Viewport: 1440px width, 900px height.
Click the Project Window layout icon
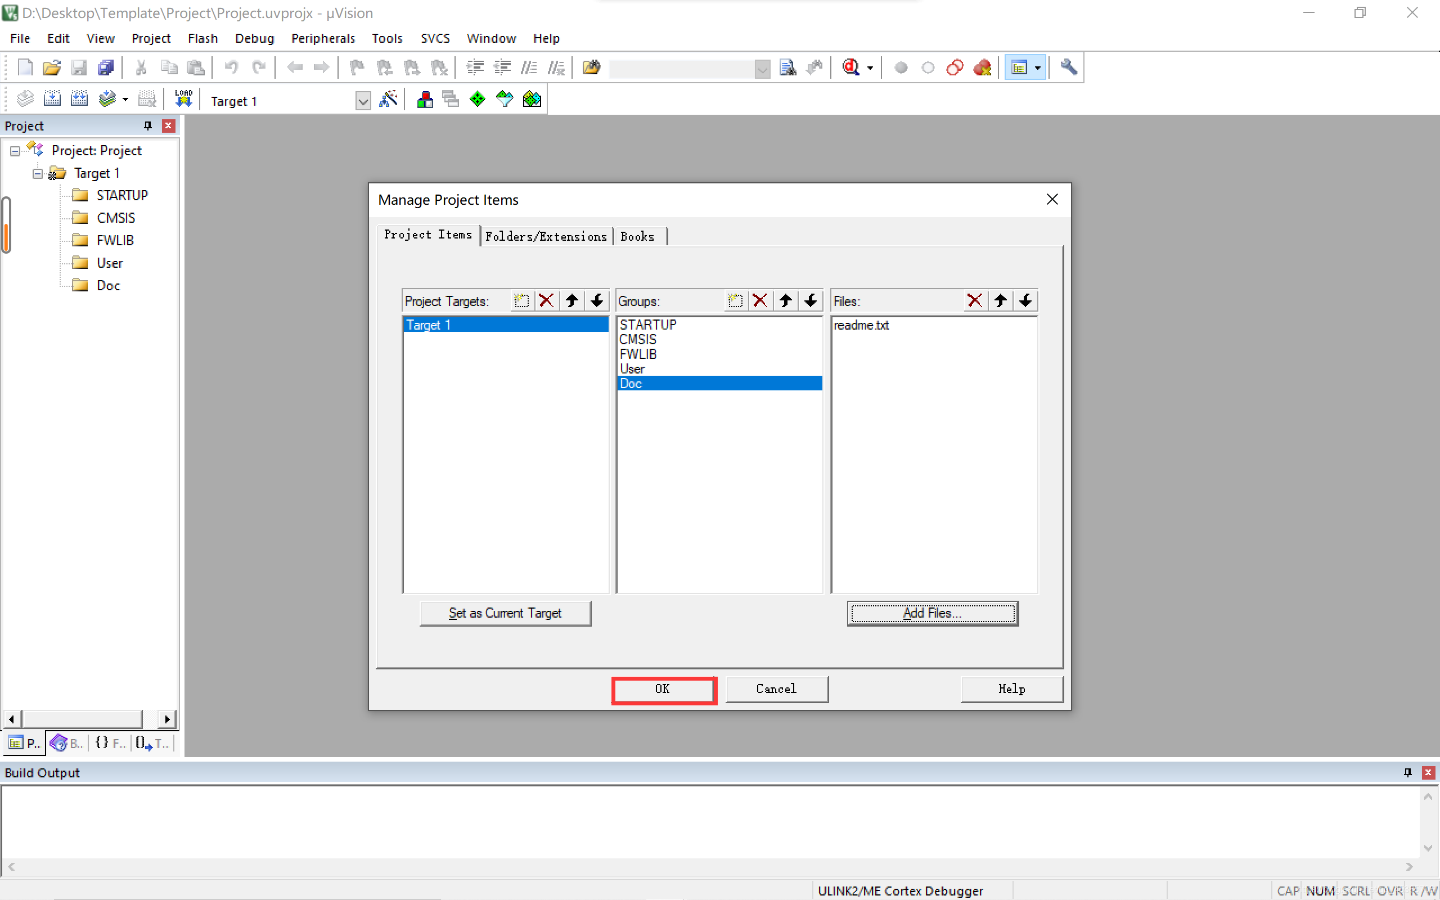point(1019,68)
